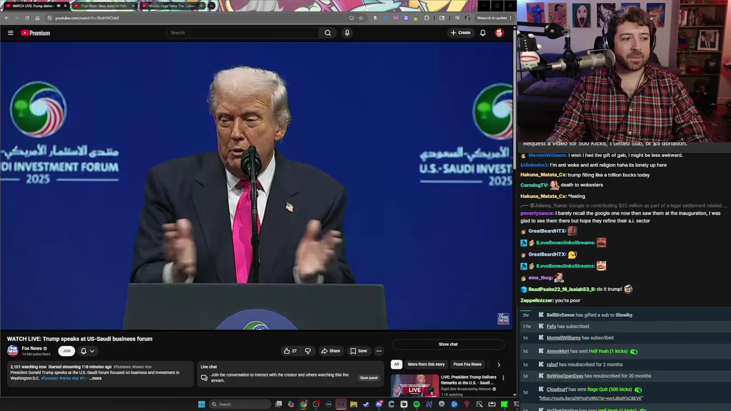Image resolution: width=731 pixels, height=411 pixels.
Task: Open Discord from the taskbar
Action: [x=379, y=404]
